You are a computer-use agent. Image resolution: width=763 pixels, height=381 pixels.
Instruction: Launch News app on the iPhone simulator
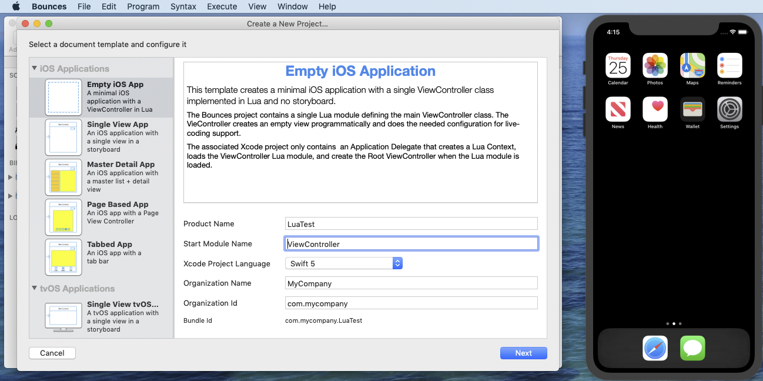click(x=618, y=109)
